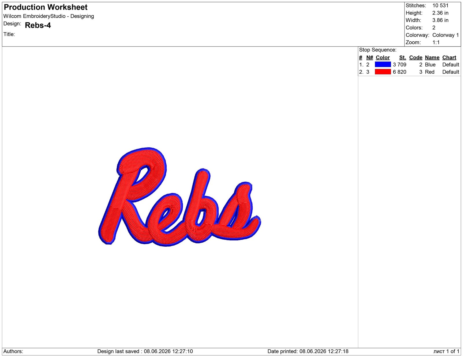Click the red color swatch in stop sequence
463x356 pixels.
point(383,72)
